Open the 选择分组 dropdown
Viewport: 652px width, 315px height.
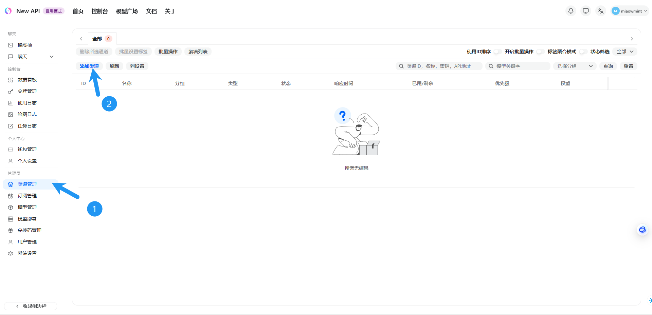coord(575,66)
